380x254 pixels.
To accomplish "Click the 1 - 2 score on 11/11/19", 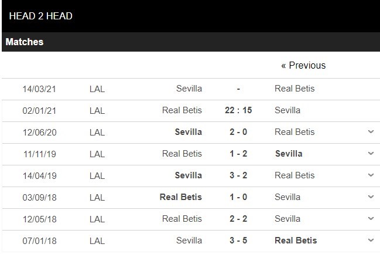I will [x=238, y=154].
